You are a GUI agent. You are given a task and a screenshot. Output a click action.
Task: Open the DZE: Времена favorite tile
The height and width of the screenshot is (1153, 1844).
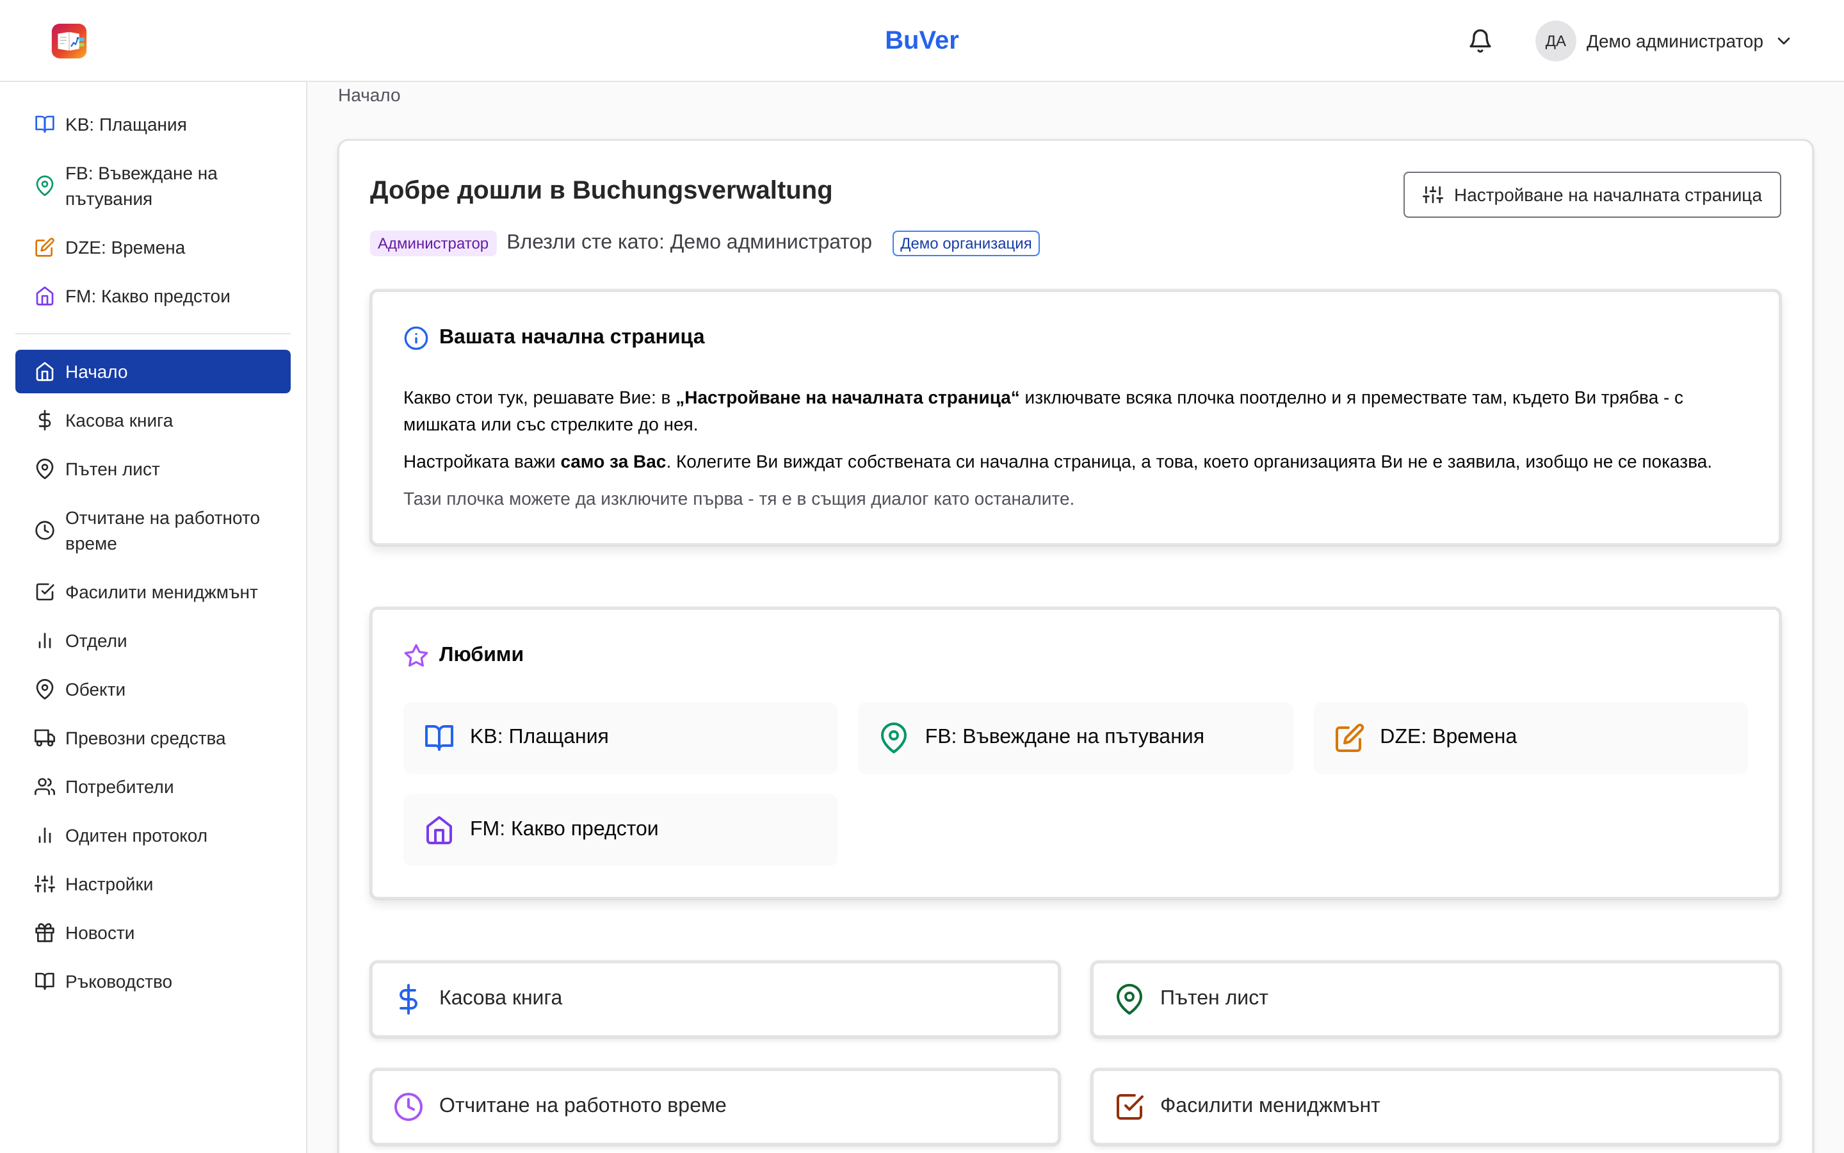click(1530, 737)
